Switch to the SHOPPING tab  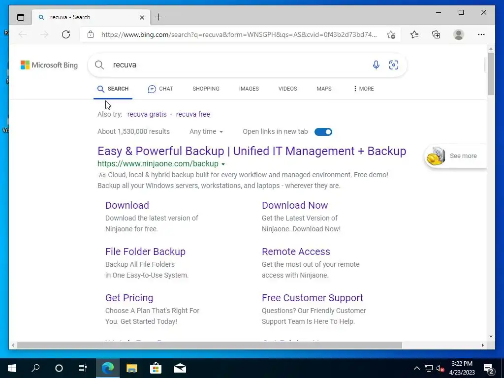[206, 89]
